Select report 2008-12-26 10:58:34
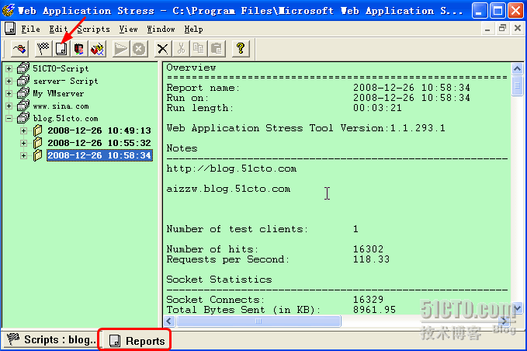 (99, 155)
